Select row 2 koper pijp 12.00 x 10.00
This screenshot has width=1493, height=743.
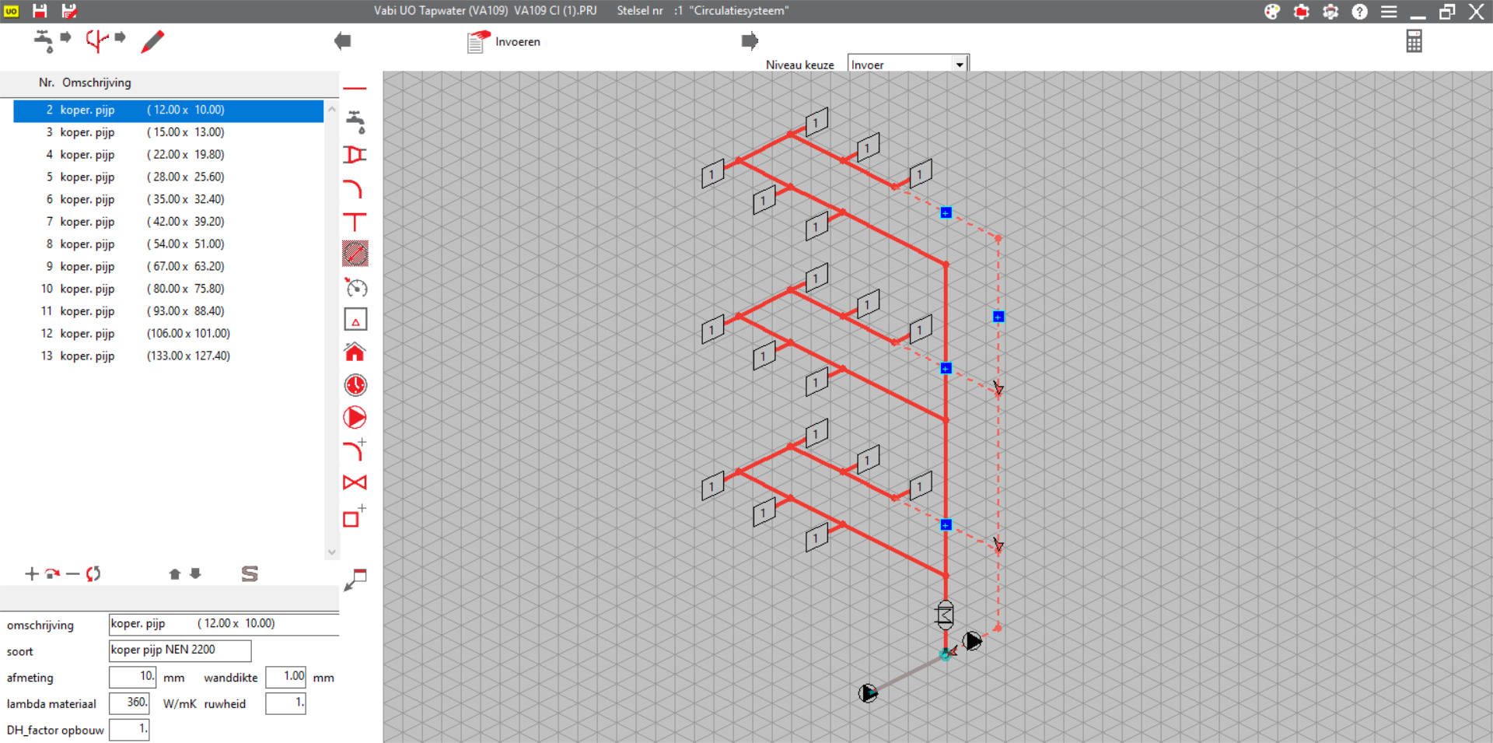click(168, 110)
